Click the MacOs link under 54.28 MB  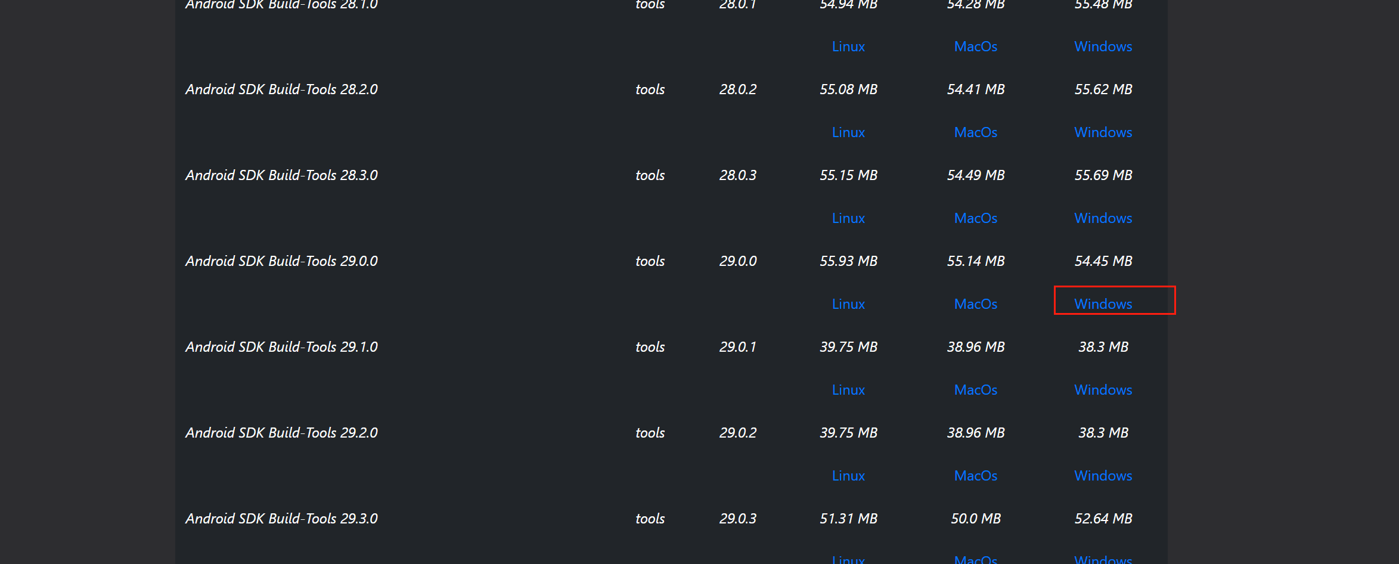[975, 47]
